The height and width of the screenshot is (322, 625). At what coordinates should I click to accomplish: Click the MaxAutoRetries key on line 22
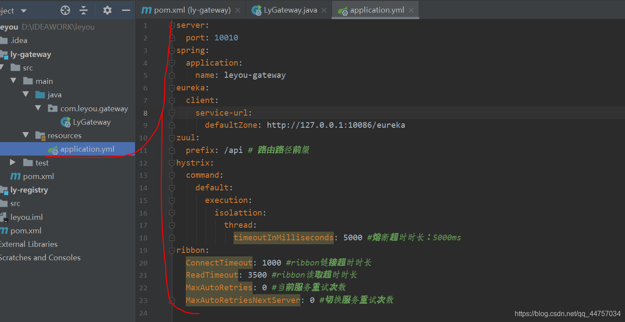(x=219, y=288)
